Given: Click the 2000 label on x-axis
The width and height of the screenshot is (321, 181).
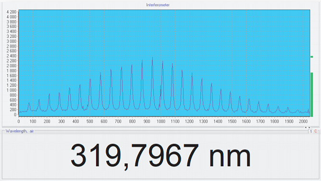Looking at the screenshot, I should coord(303,121).
